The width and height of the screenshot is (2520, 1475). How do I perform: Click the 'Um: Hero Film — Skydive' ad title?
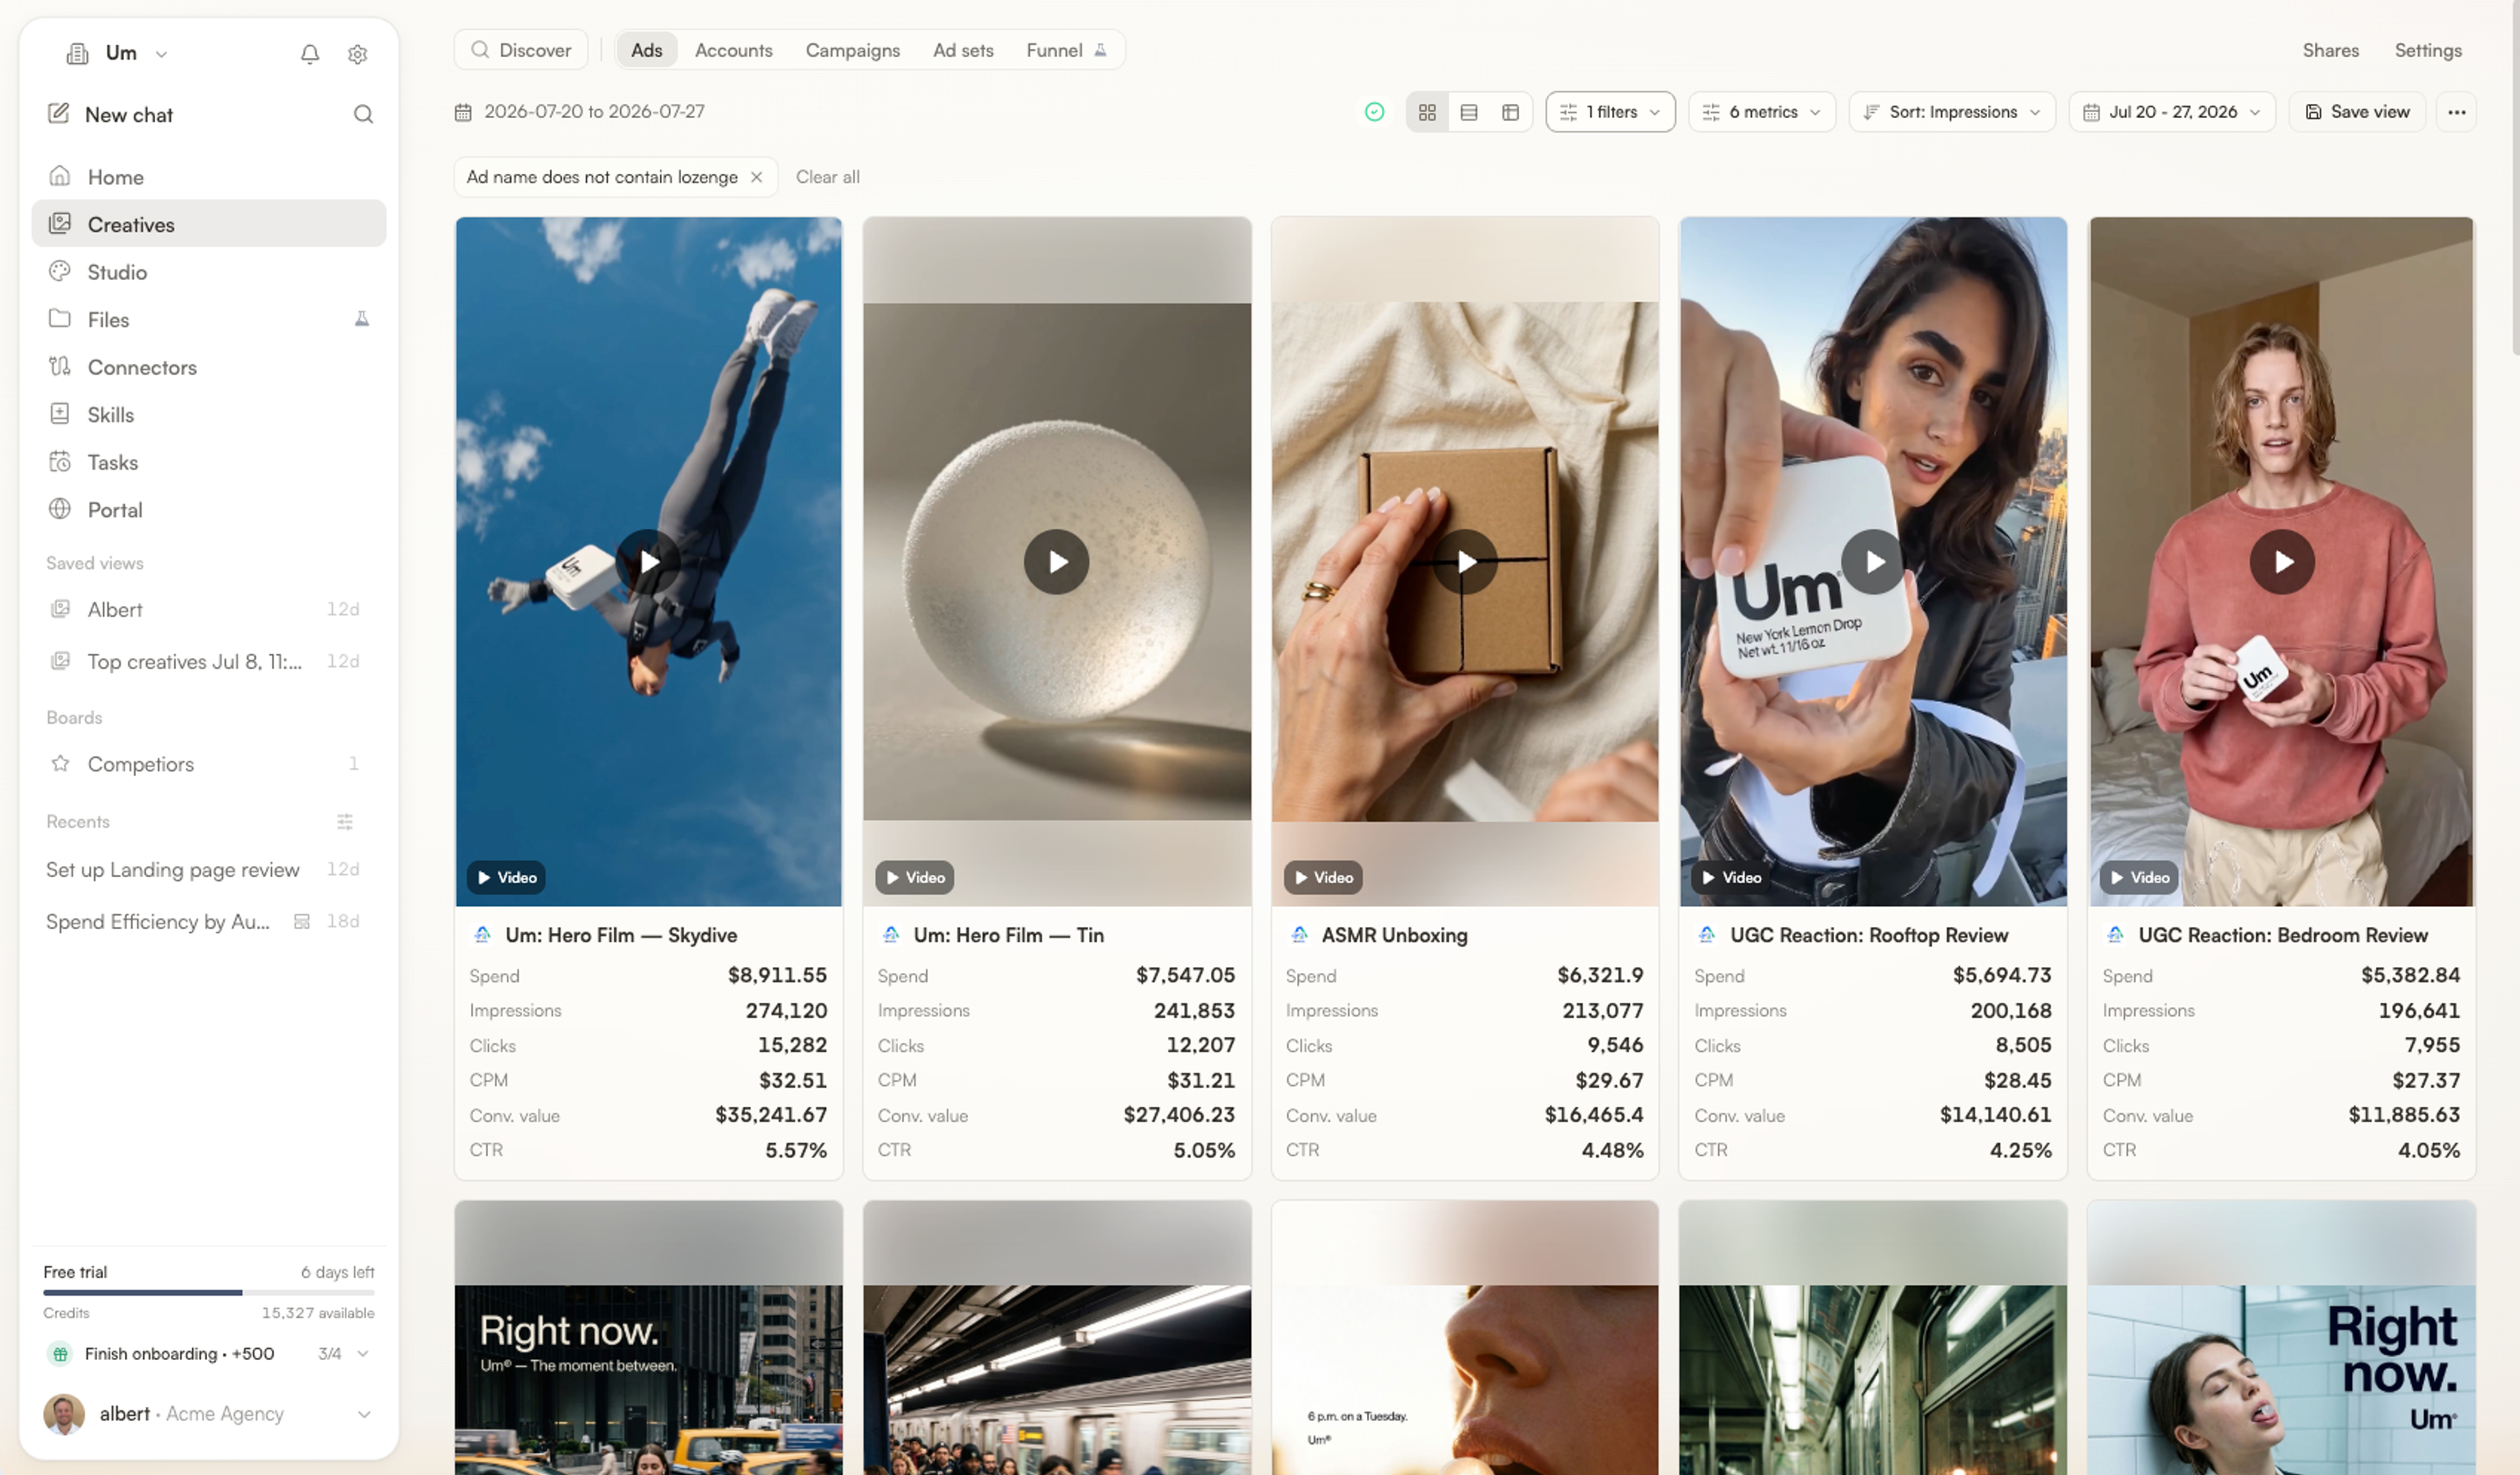click(621, 935)
